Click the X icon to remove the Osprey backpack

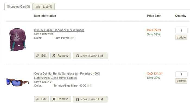(x=54, y=55)
